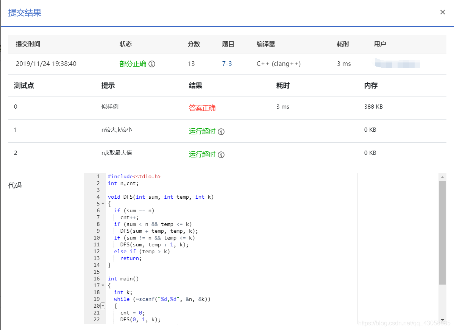Click 答案正确 result for test point 0
This screenshot has width=454, height=330.
point(202,108)
